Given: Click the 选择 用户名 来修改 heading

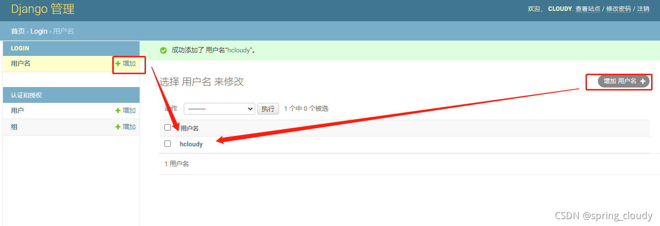Looking at the screenshot, I should click(x=202, y=82).
